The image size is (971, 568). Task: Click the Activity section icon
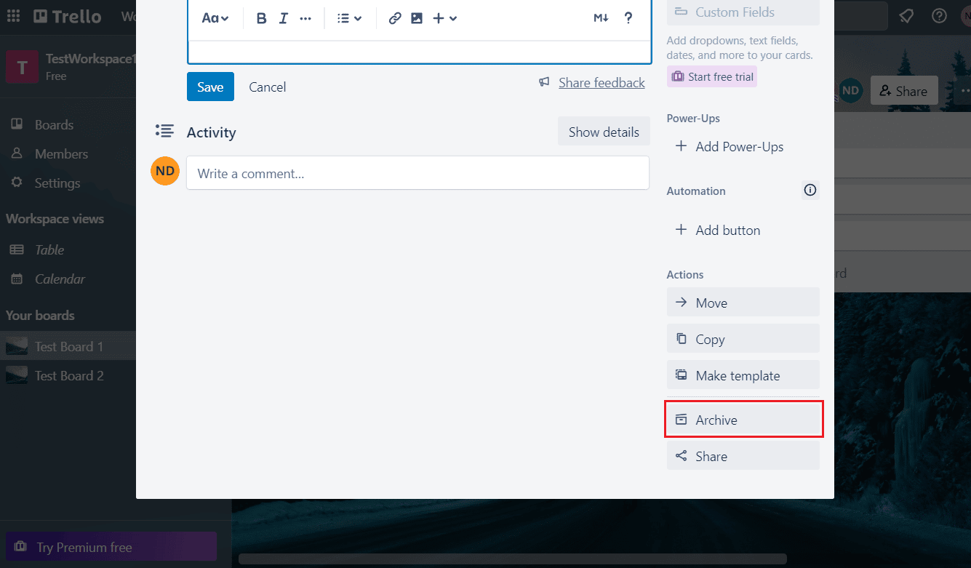point(164,131)
